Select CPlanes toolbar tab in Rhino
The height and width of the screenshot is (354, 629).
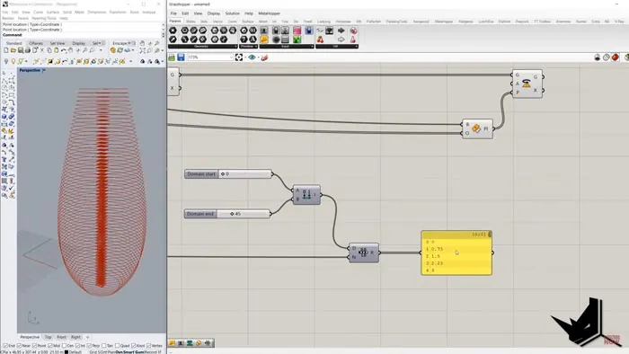(x=36, y=43)
